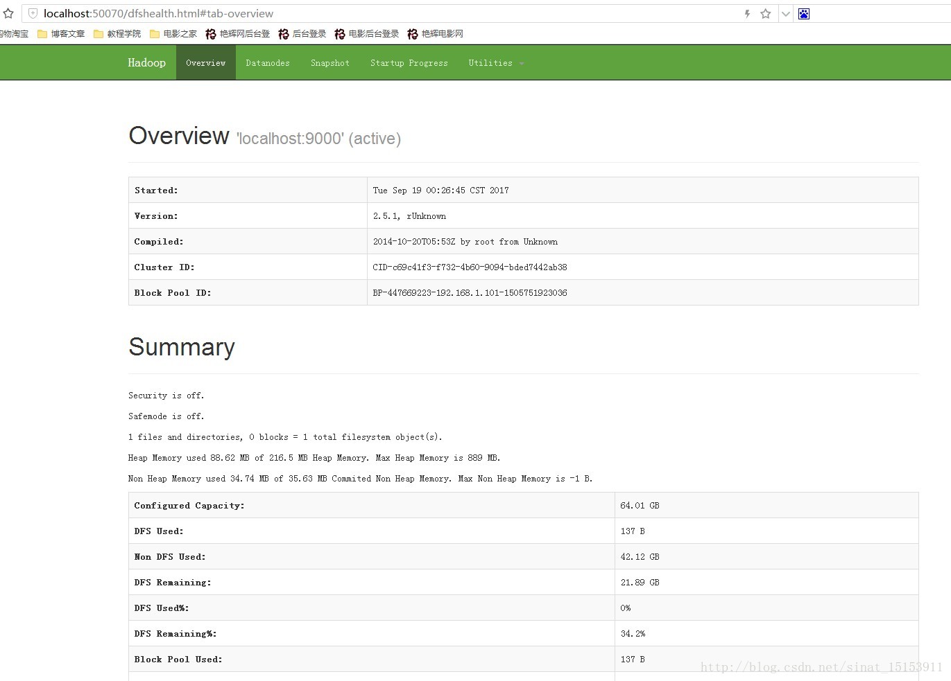The image size is (951, 681).
Task: Click the site security shield icon
Action: [33, 13]
